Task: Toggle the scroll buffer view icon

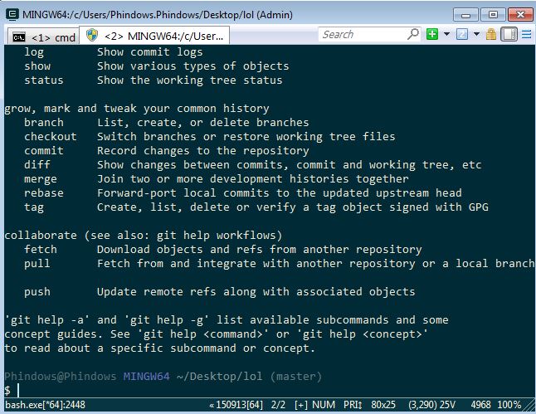Action: pos(509,34)
